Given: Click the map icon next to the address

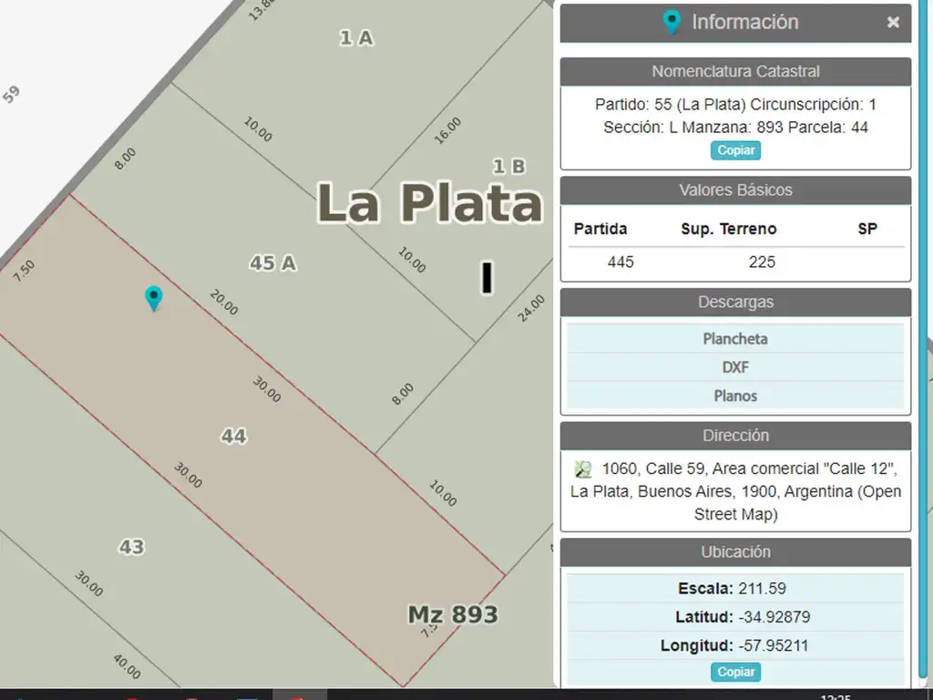Looking at the screenshot, I should click(x=583, y=469).
